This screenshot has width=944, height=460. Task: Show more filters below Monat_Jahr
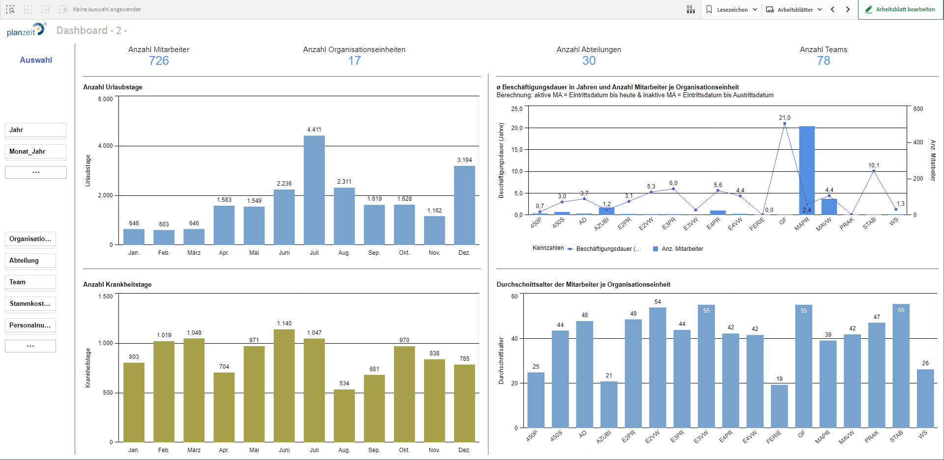click(x=35, y=172)
